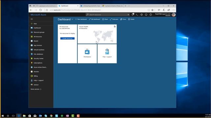Image resolution: width=211 pixels, height=118 pixels.
Task: Add page to favorites star
Action: (x=152, y=10)
